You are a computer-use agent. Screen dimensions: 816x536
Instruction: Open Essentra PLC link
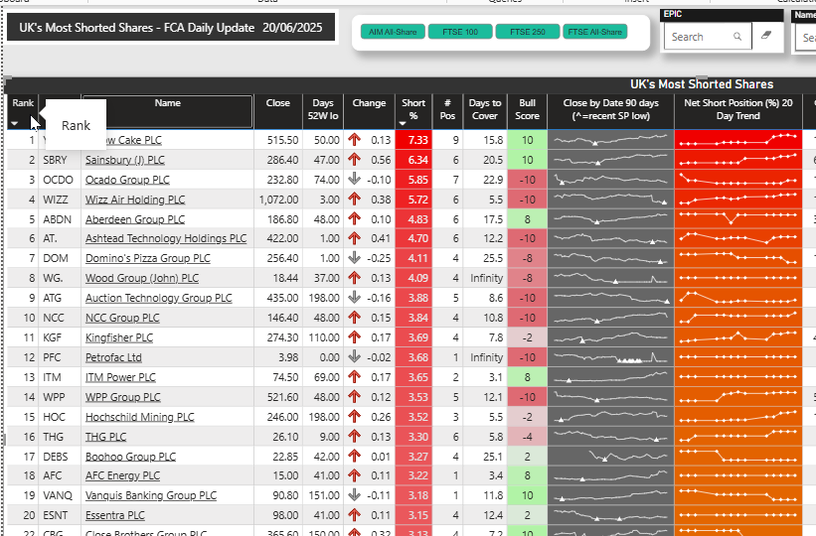[115, 515]
